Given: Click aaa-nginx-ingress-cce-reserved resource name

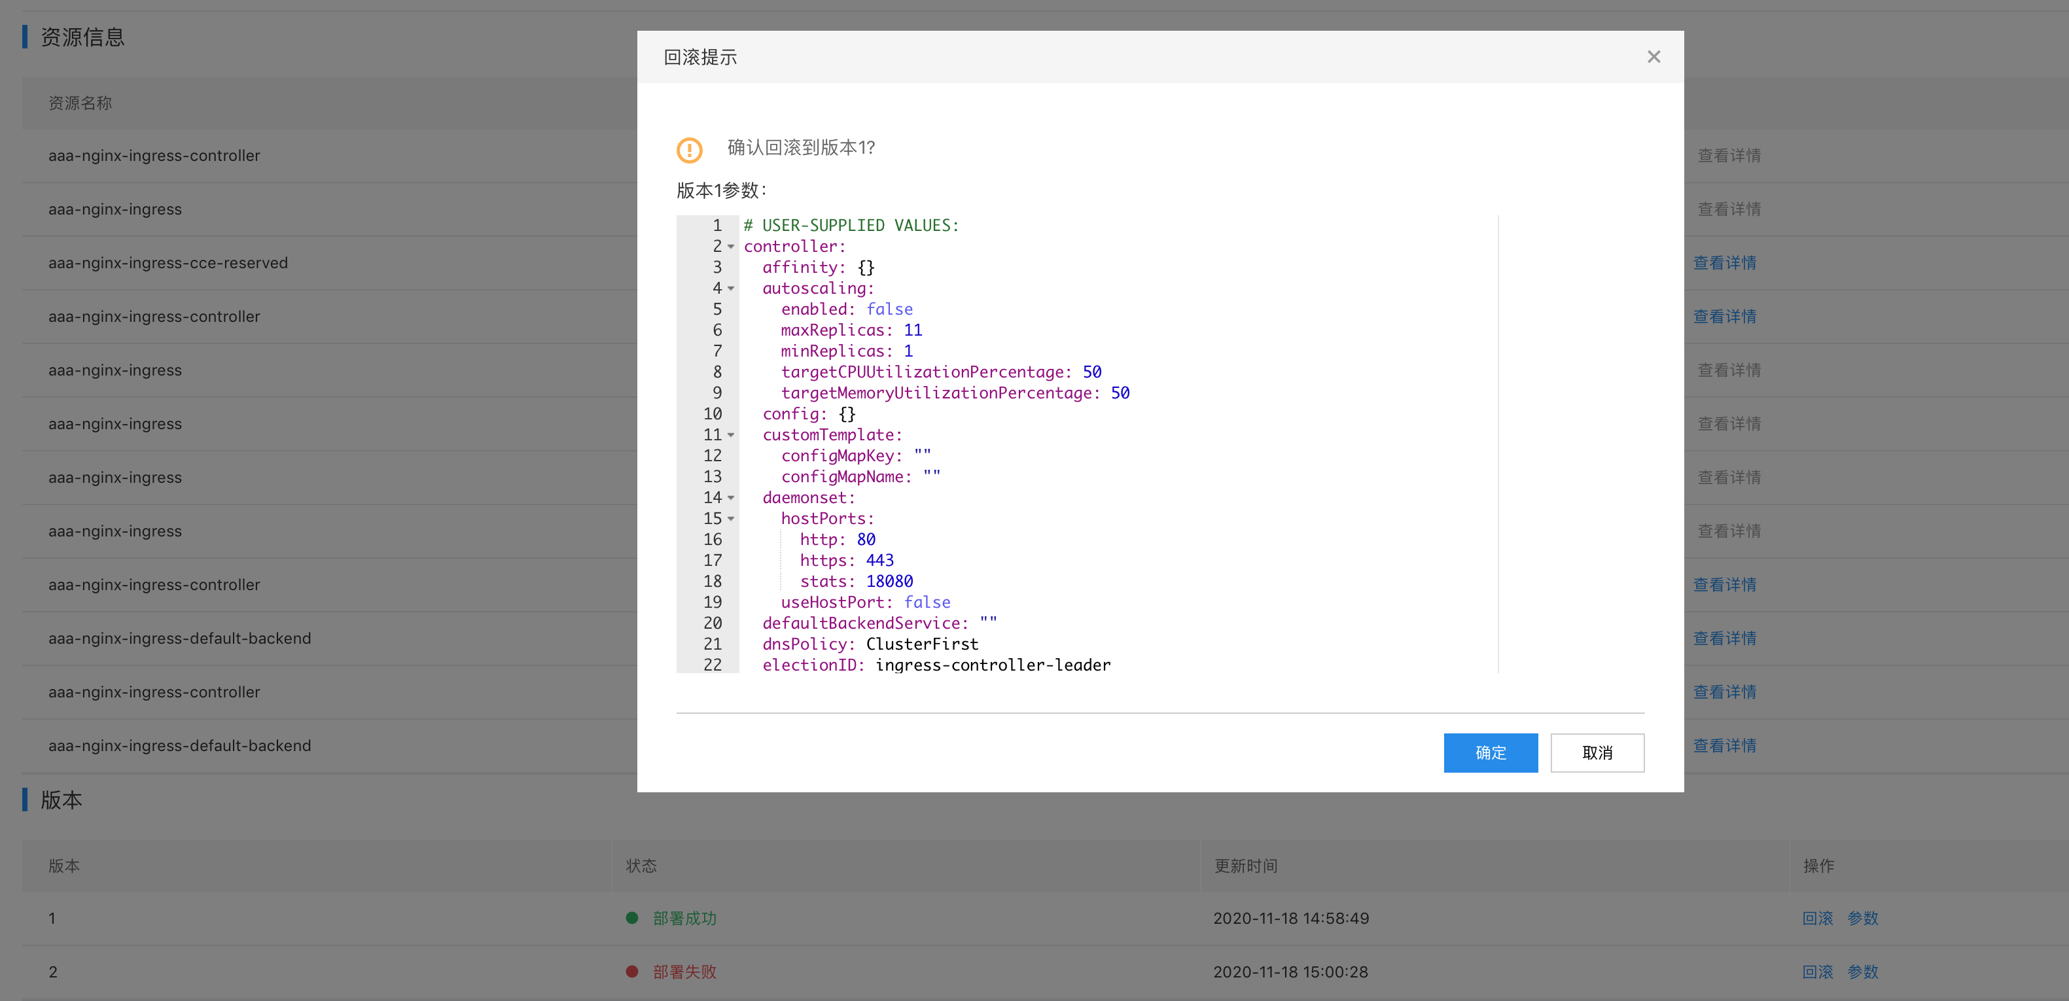Looking at the screenshot, I should click(x=168, y=263).
